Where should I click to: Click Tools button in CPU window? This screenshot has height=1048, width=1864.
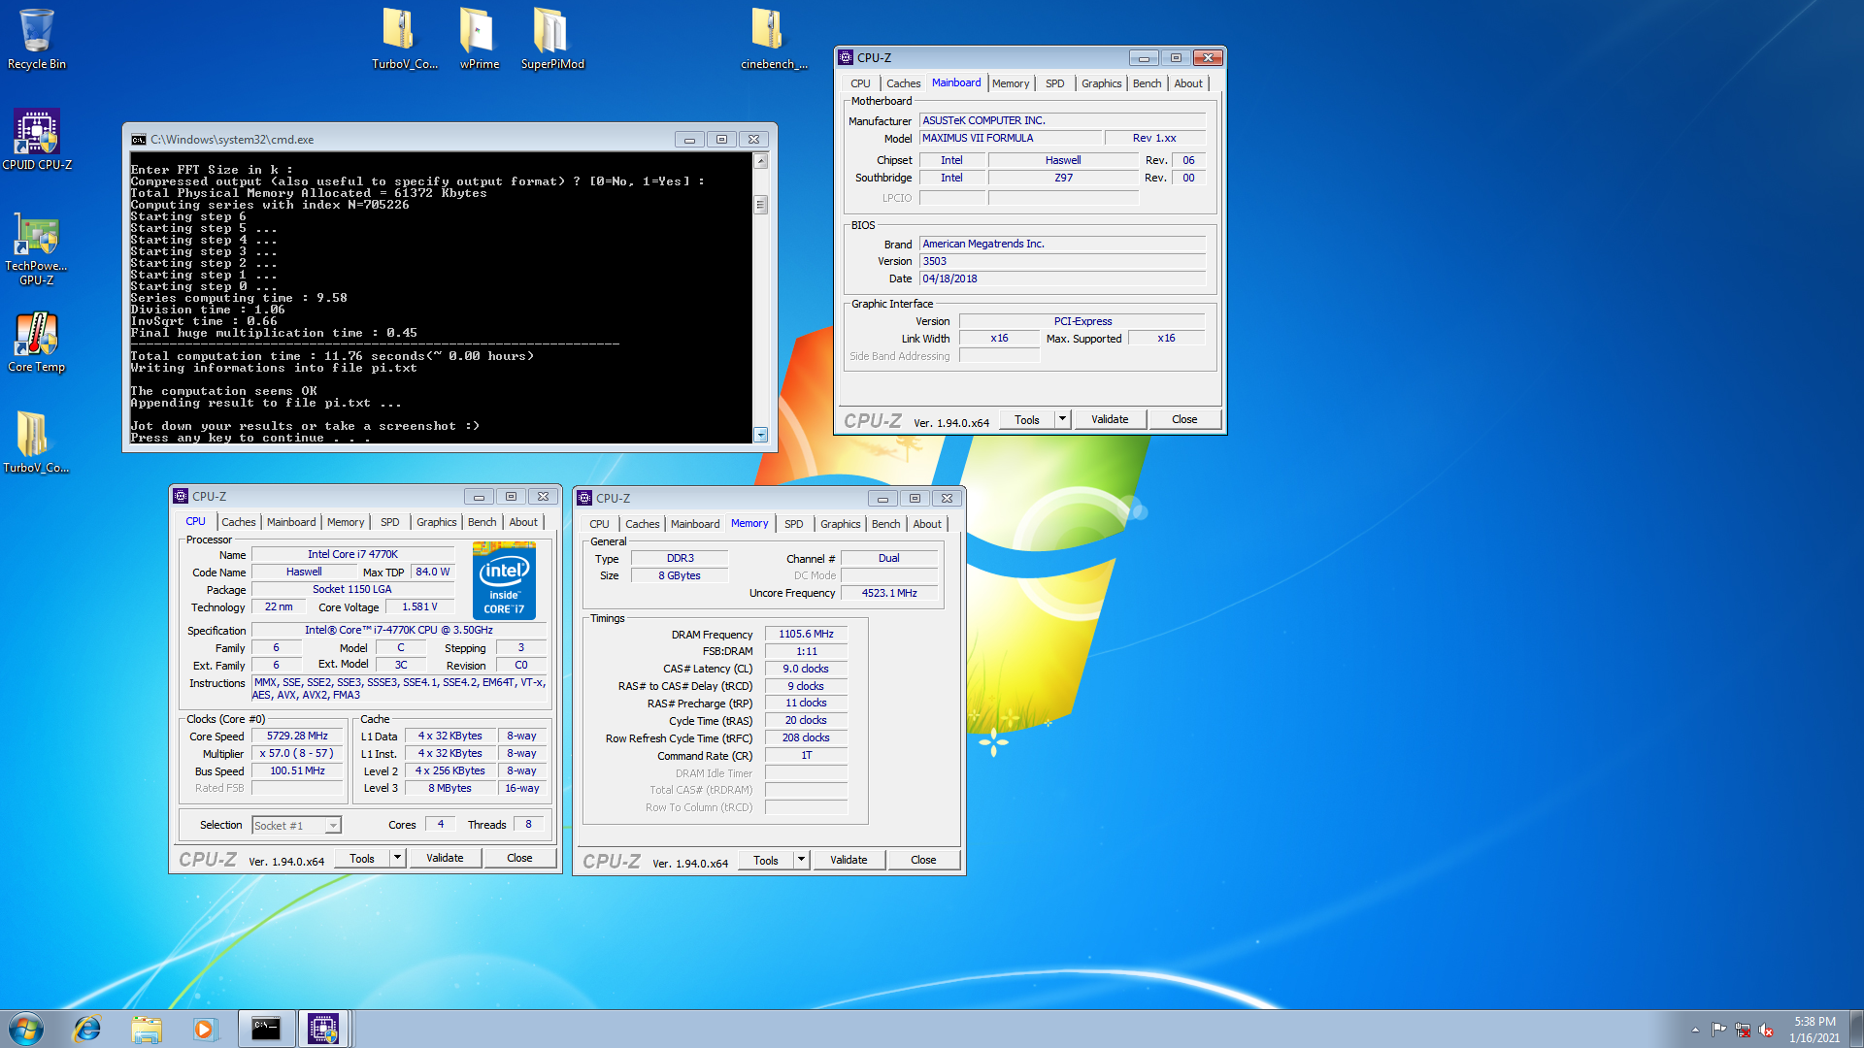coord(362,858)
